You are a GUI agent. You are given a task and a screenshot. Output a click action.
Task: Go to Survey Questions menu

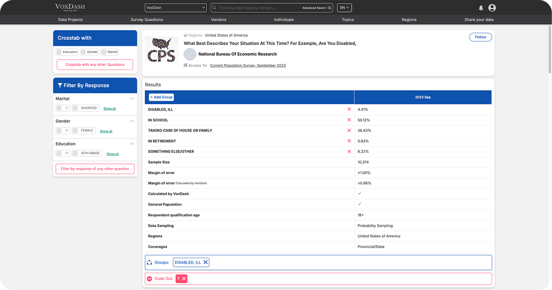point(147,20)
